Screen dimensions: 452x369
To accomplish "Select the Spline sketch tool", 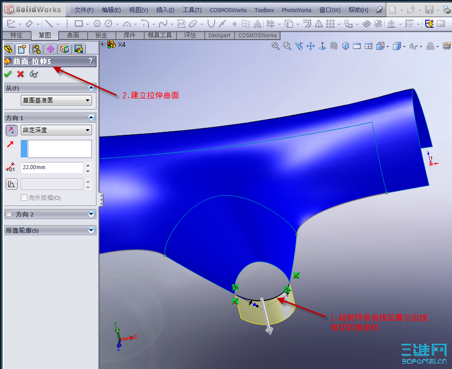I will click(163, 24).
